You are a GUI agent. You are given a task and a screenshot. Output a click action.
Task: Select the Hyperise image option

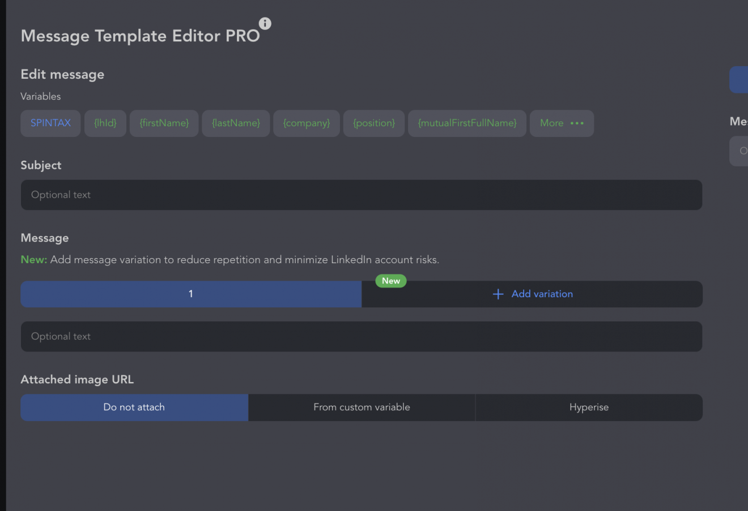tap(589, 407)
